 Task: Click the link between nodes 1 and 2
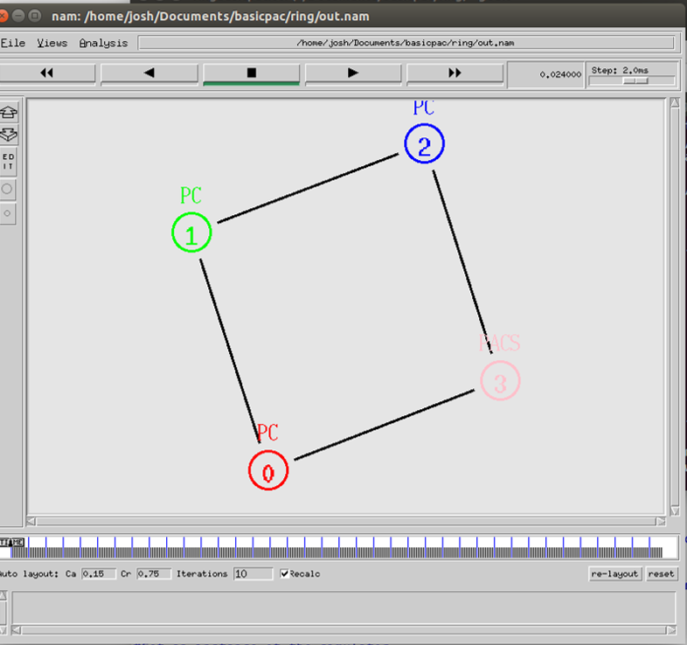[308, 188]
